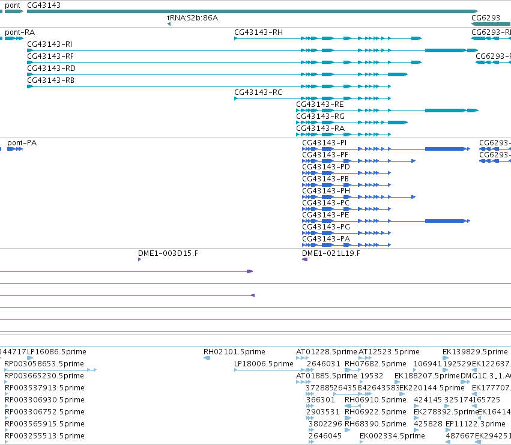Select the 3802296 EST label
The height and width of the screenshot is (445, 511).
325,424
